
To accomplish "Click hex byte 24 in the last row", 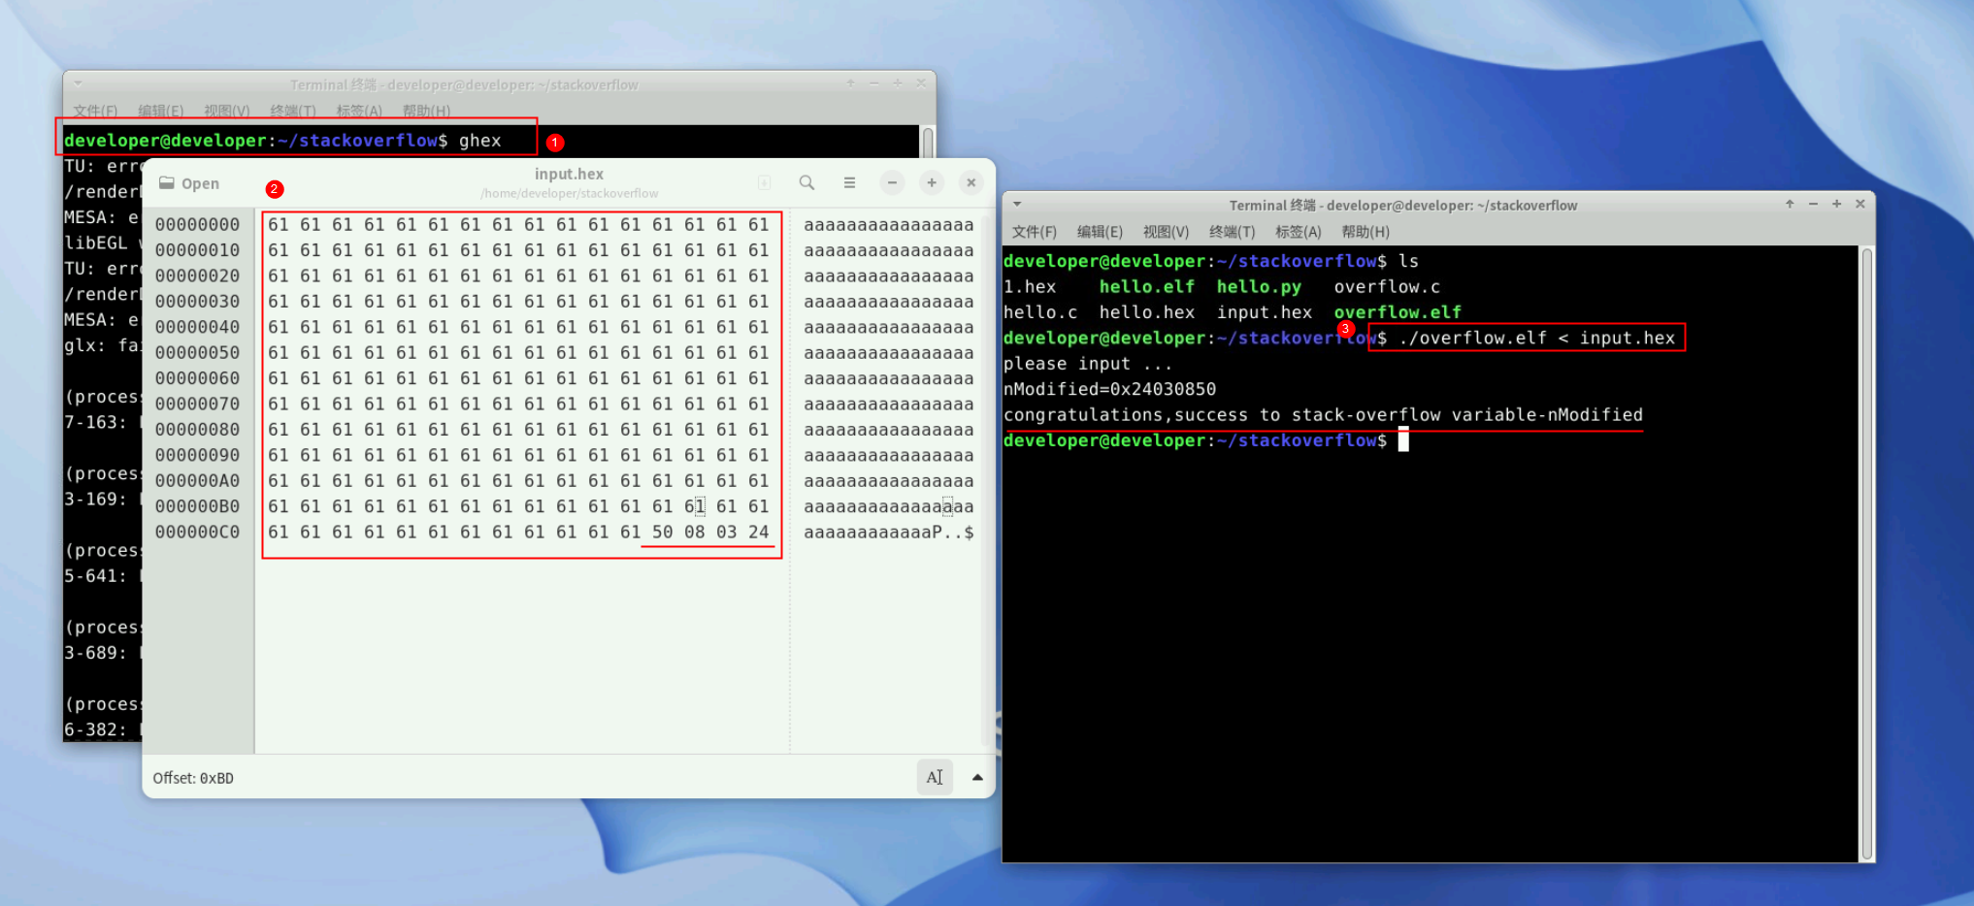I will point(758,532).
